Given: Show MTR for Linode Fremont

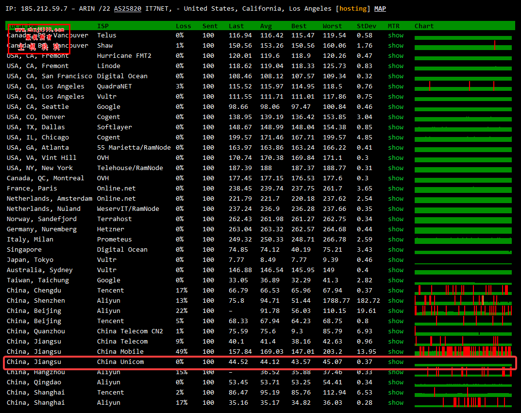Looking at the screenshot, I should pyautogui.click(x=396, y=66).
